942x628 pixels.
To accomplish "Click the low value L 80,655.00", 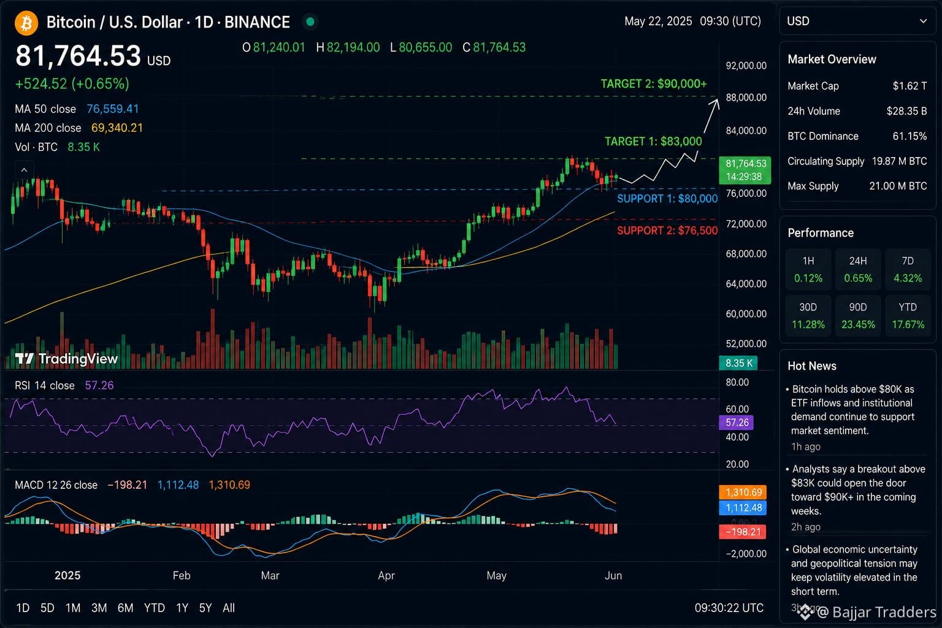I will (421, 47).
